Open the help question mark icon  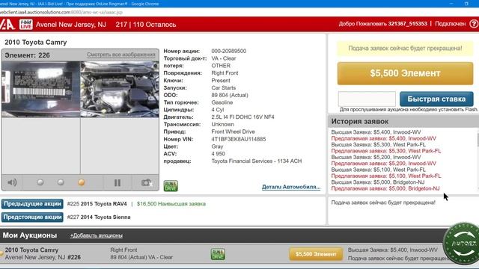tap(474, 24)
